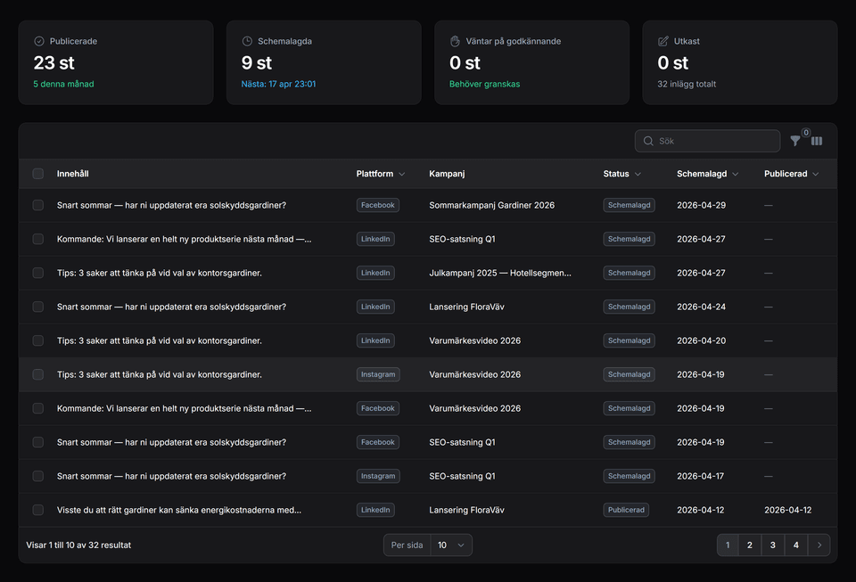Click the hand icon for Väntar på godkännande
This screenshot has height=582, width=856.
click(x=455, y=41)
